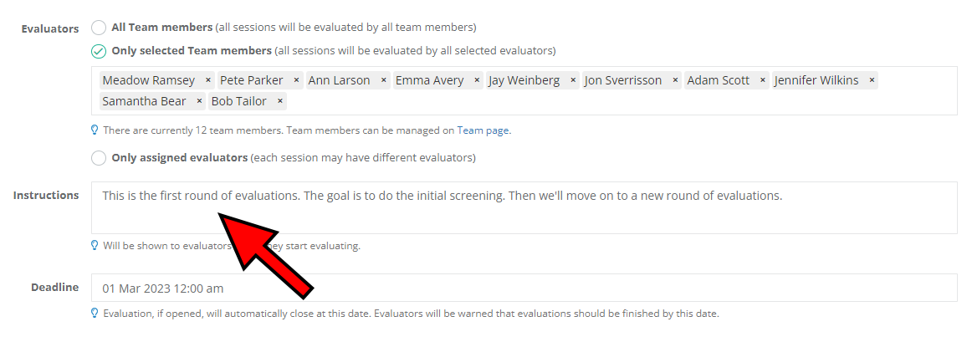Screen dimensions: 972x337
Task: Open the Team page link
Action: [x=483, y=130]
